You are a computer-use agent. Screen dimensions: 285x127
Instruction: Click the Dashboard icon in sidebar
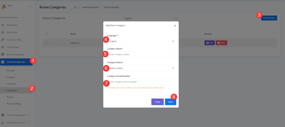tap(3, 25)
